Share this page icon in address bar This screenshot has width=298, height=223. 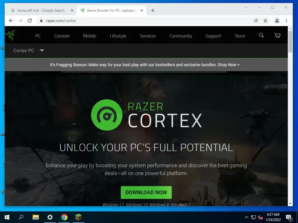256,21
